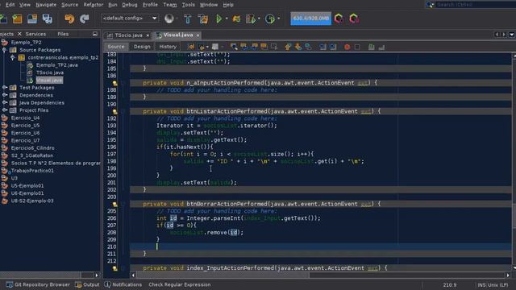This screenshot has width=516, height=290.
Task: Click the horizontal scrollbar under the code editor
Action: coord(223,275)
